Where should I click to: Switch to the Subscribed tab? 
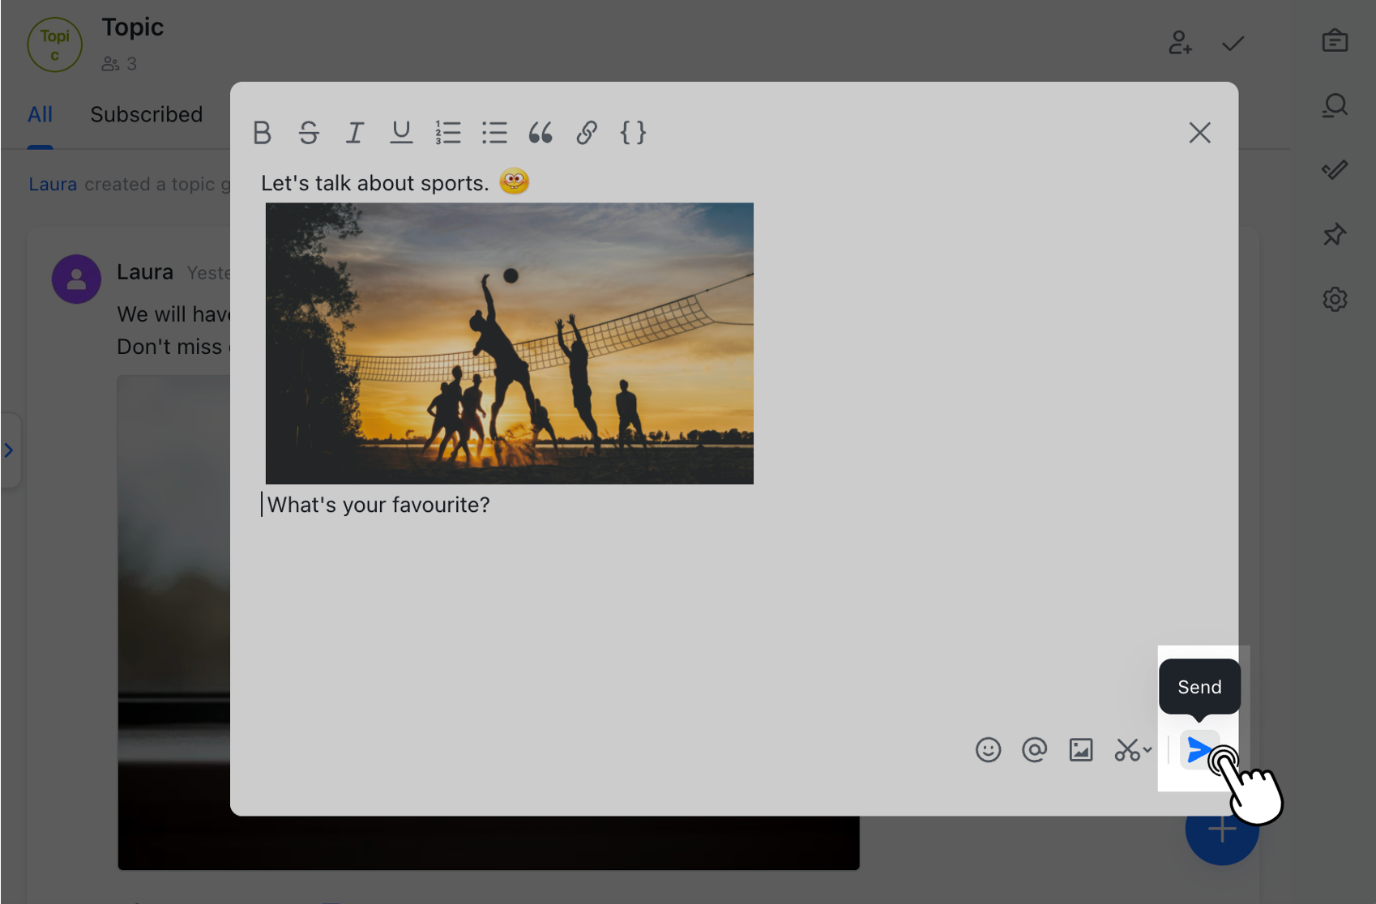146,115
